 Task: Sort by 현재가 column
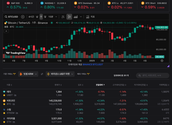[58, 85]
